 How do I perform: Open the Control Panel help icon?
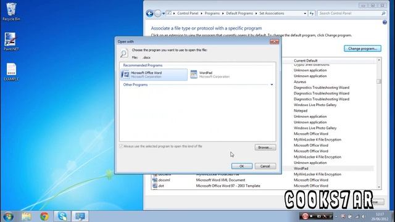tap(385, 22)
